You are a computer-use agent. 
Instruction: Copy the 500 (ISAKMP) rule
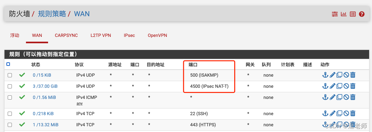pos(339,75)
